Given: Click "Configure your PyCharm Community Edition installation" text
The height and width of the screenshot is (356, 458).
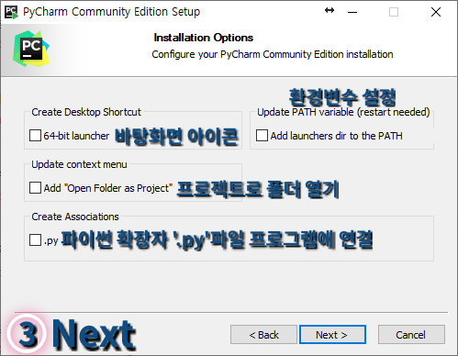Looking at the screenshot, I should [x=273, y=54].
